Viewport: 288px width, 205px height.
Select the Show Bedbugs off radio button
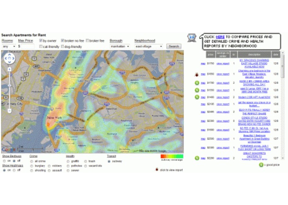coord(14,161)
